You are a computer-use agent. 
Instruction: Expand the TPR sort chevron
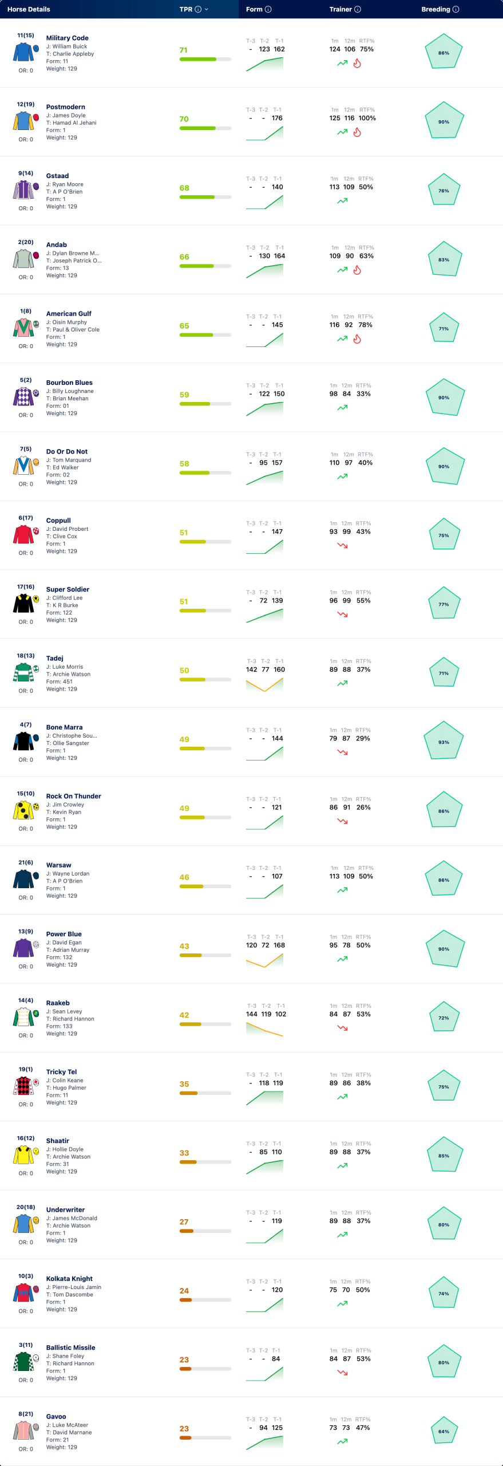pyautogui.click(x=207, y=9)
